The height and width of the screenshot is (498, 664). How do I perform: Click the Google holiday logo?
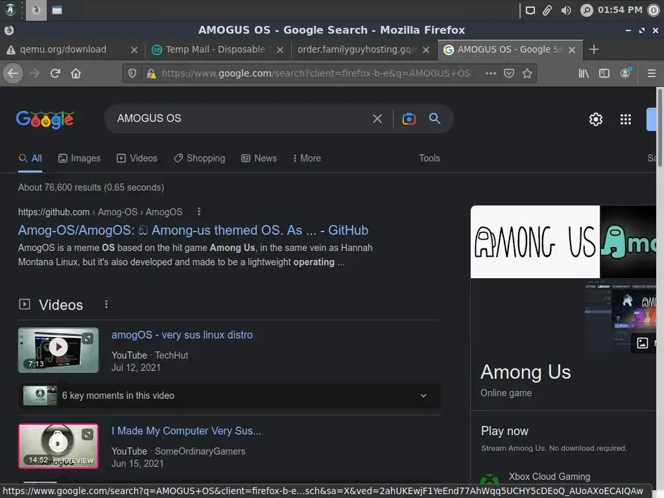pos(45,119)
